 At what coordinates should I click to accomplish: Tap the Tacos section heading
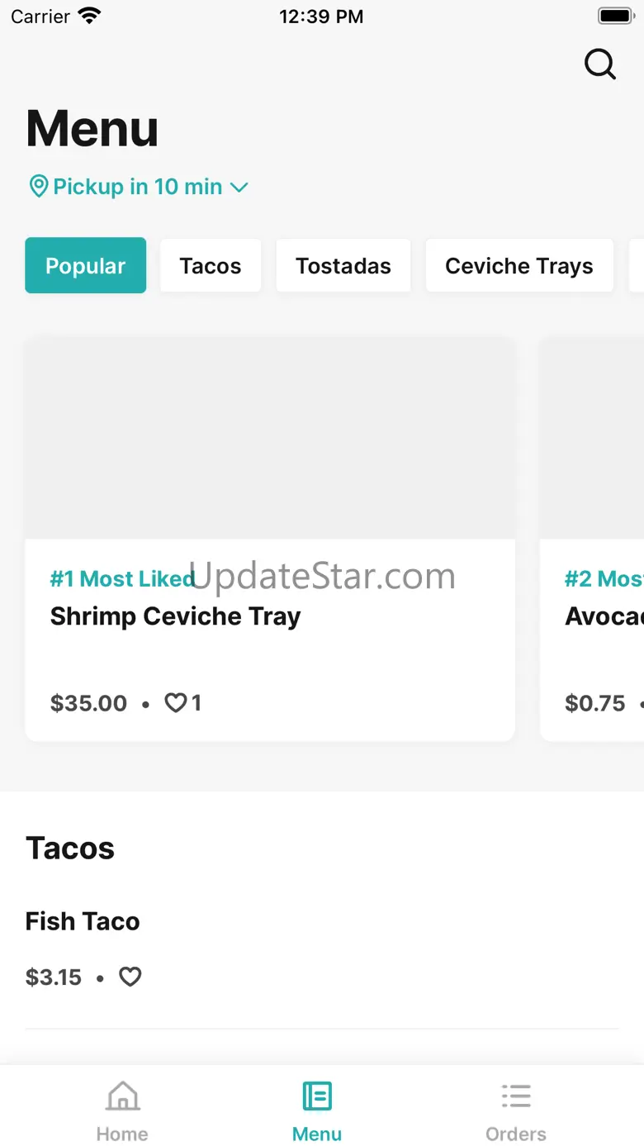[x=70, y=849]
